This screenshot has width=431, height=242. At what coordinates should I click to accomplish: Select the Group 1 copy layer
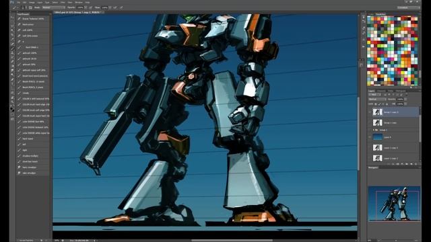tap(393, 122)
